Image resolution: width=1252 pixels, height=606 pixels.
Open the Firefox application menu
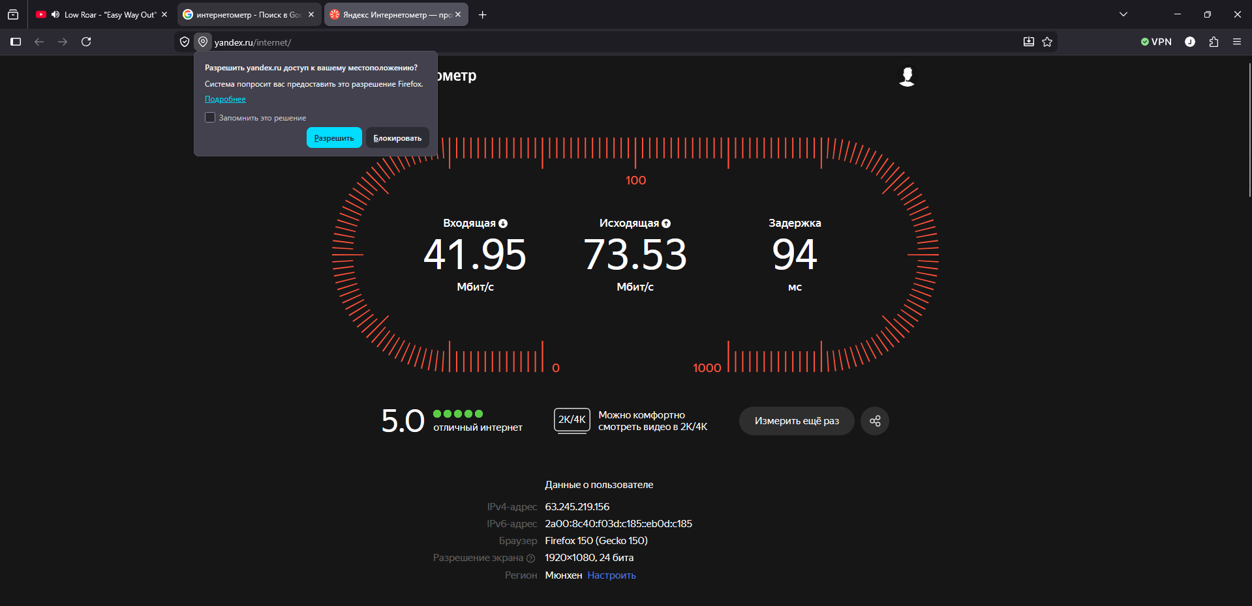1237,42
